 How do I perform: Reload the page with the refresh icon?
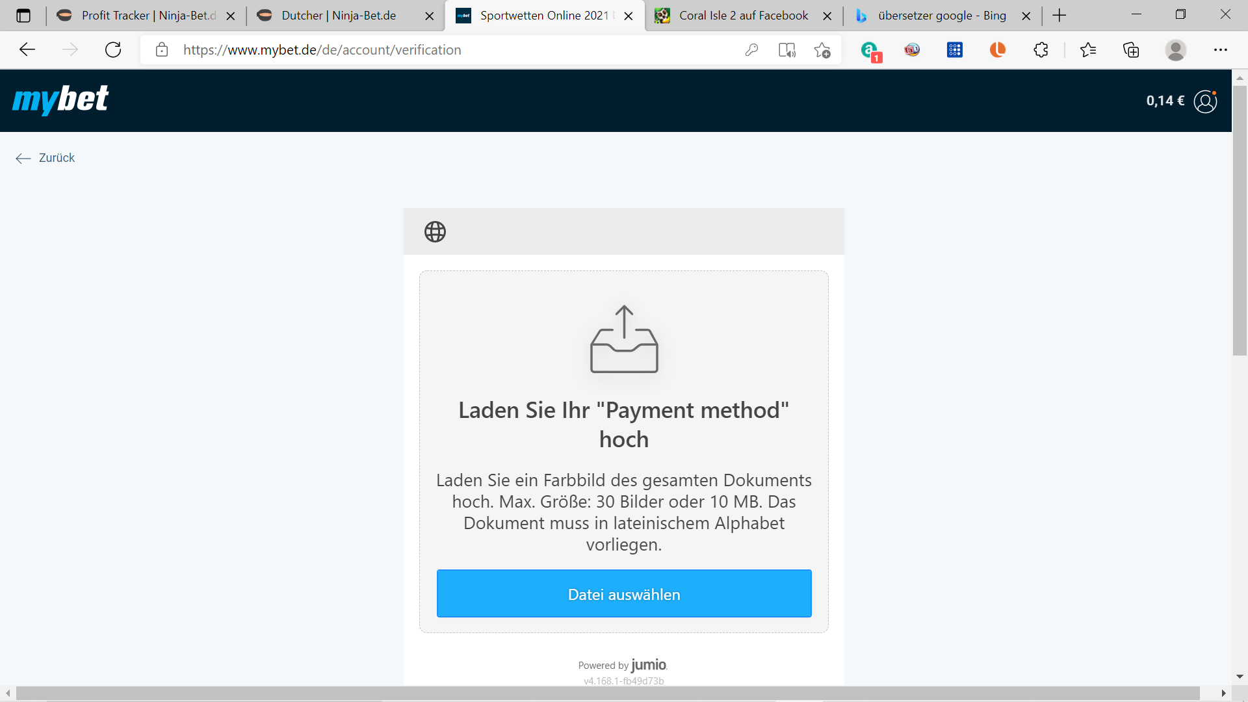(113, 50)
